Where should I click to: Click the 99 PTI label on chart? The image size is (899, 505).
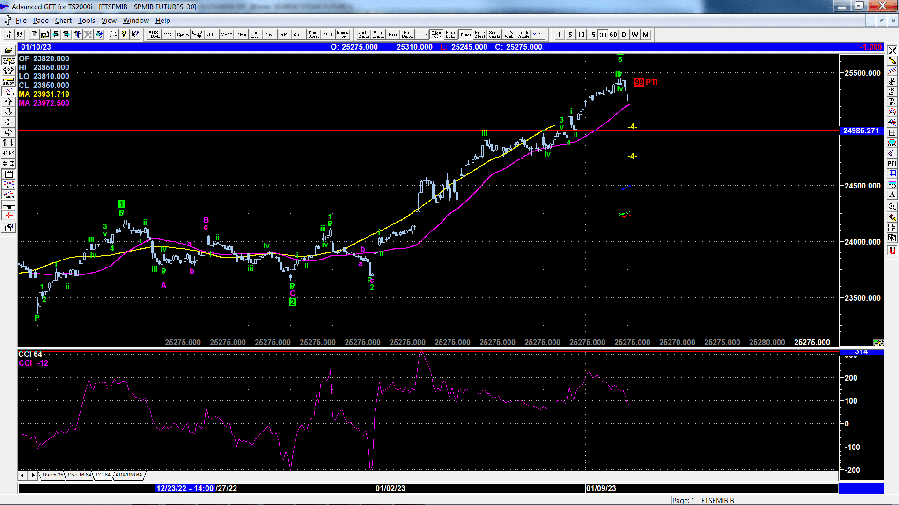pos(646,82)
